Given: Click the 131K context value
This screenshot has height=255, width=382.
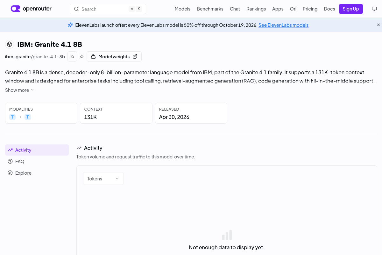Looking at the screenshot, I should (x=90, y=117).
